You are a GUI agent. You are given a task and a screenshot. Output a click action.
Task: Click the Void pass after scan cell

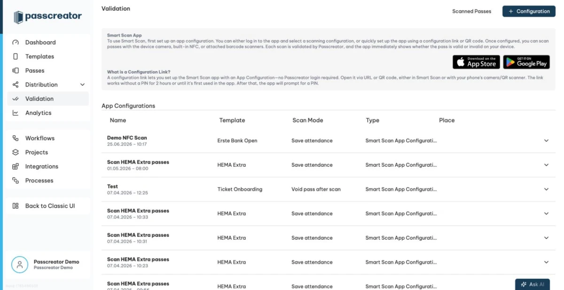point(316,189)
